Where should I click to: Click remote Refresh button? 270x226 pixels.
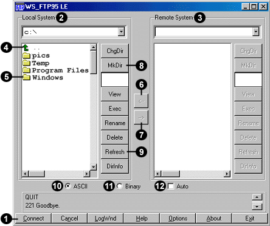[248, 152]
